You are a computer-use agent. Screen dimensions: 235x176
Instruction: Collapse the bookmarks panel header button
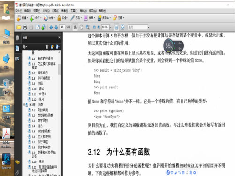pyautogui.click(x=59, y=37)
